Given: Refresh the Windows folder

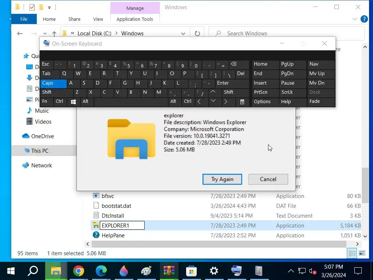Looking at the screenshot, I should coord(197,34).
